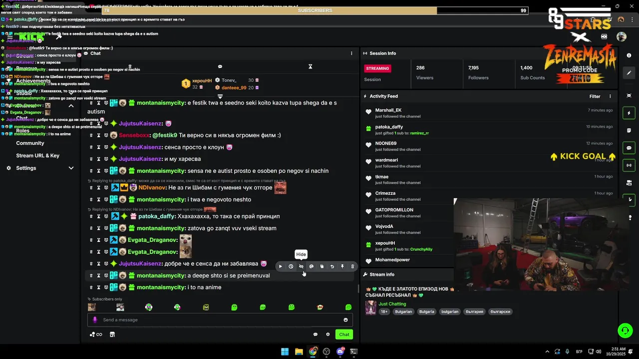Open Just Chatting category link

point(392,304)
